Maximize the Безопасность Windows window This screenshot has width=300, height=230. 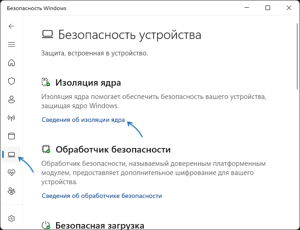coord(268,8)
